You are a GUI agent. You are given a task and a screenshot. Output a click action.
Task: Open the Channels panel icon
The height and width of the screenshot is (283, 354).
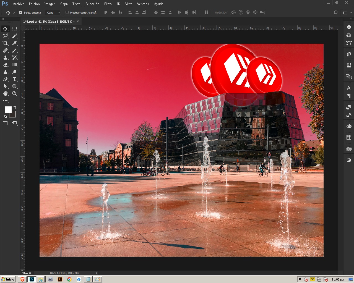click(349, 35)
